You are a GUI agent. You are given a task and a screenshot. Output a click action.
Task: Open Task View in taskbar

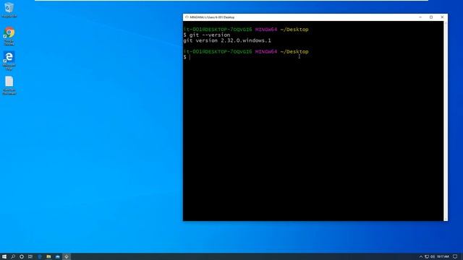pos(30,257)
